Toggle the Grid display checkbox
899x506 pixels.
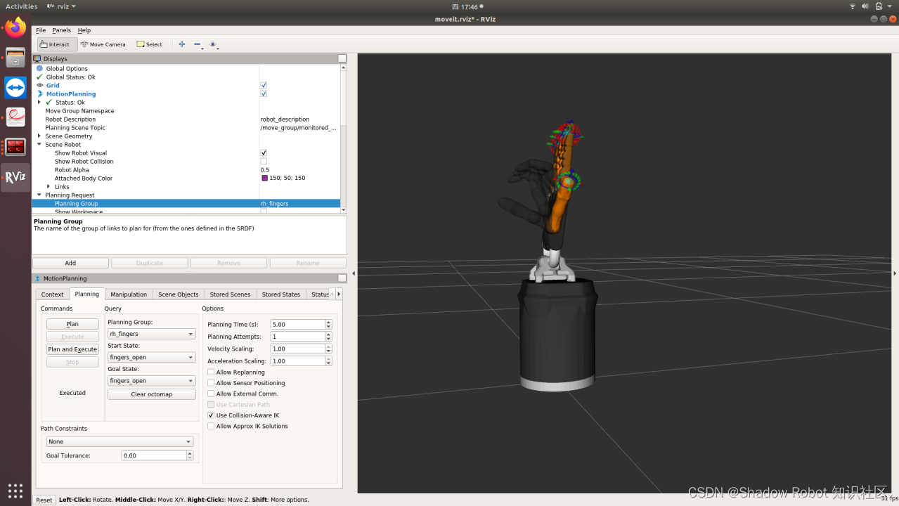coord(264,85)
